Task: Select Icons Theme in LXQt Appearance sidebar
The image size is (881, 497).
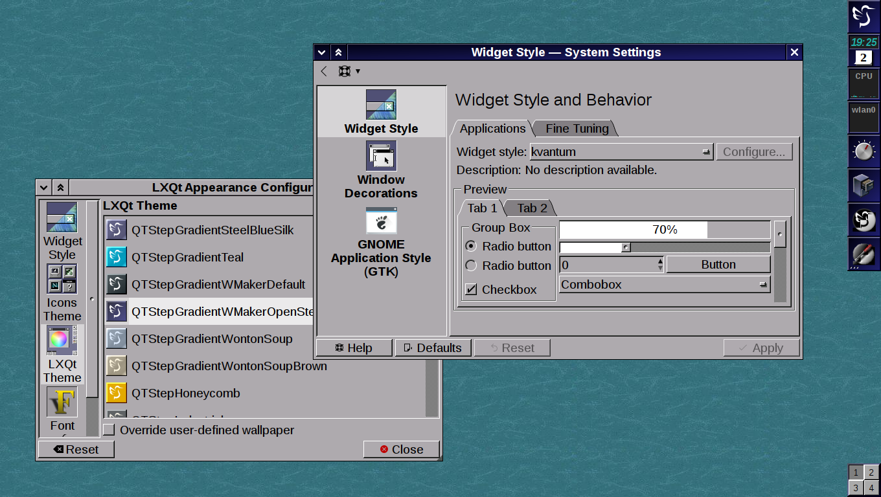Action: [x=62, y=293]
